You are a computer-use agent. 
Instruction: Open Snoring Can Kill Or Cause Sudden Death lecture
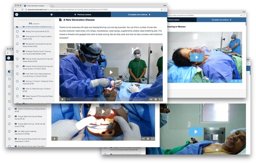[x=37, y=38]
